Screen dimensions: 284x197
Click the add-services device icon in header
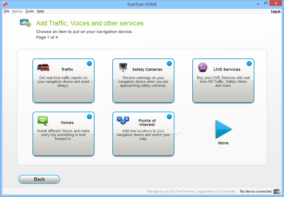25,23
